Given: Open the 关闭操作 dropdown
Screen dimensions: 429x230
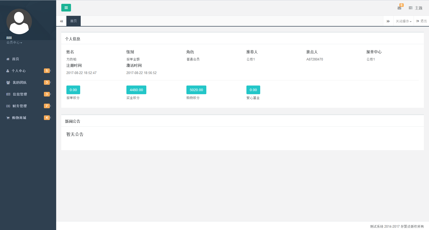Looking at the screenshot, I should point(403,21).
